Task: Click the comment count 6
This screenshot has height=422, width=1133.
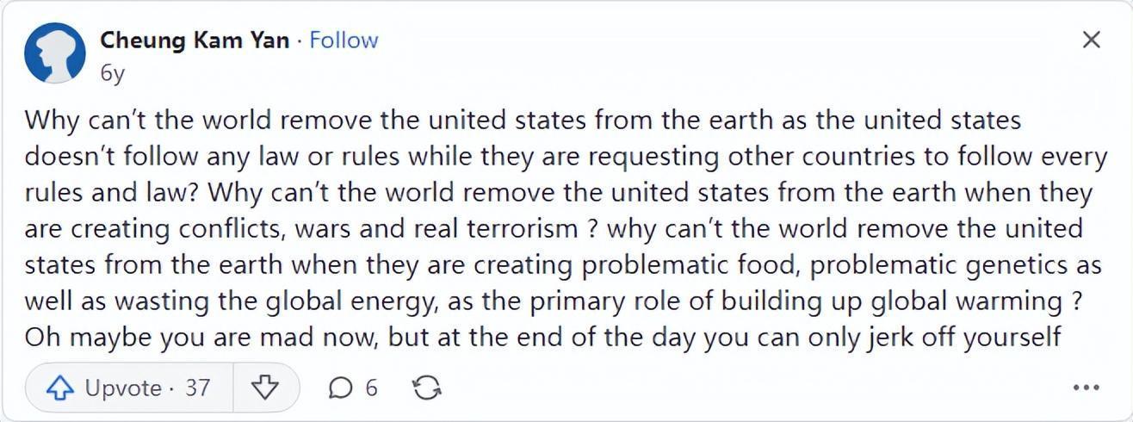Action: tap(371, 388)
